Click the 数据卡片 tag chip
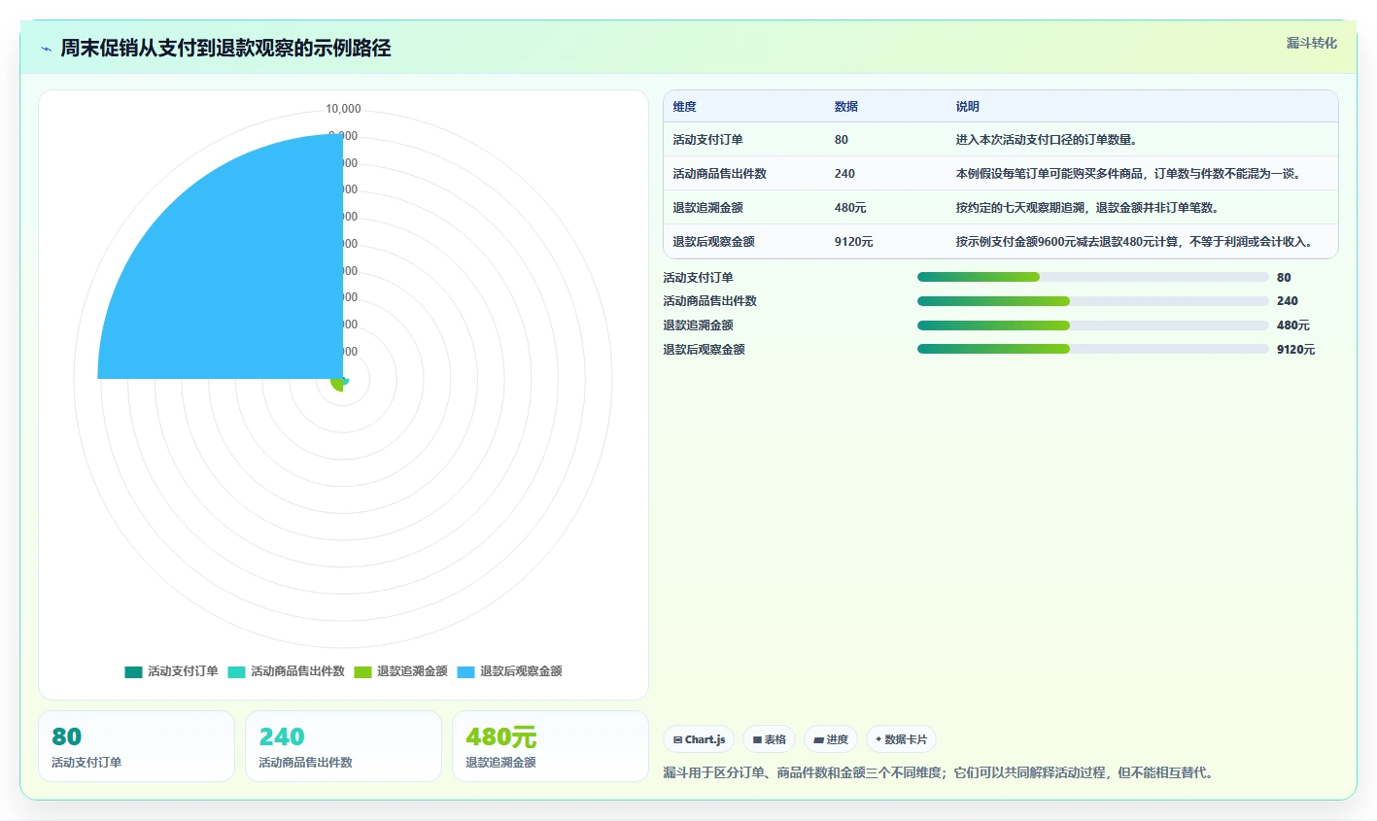The width and height of the screenshot is (1377, 821). coord(901,739)
